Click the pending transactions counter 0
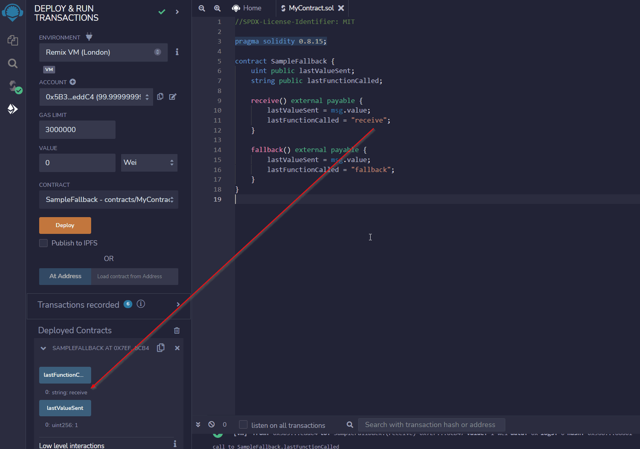The height and width of the screenshot is (449, 640). point(225,425)
